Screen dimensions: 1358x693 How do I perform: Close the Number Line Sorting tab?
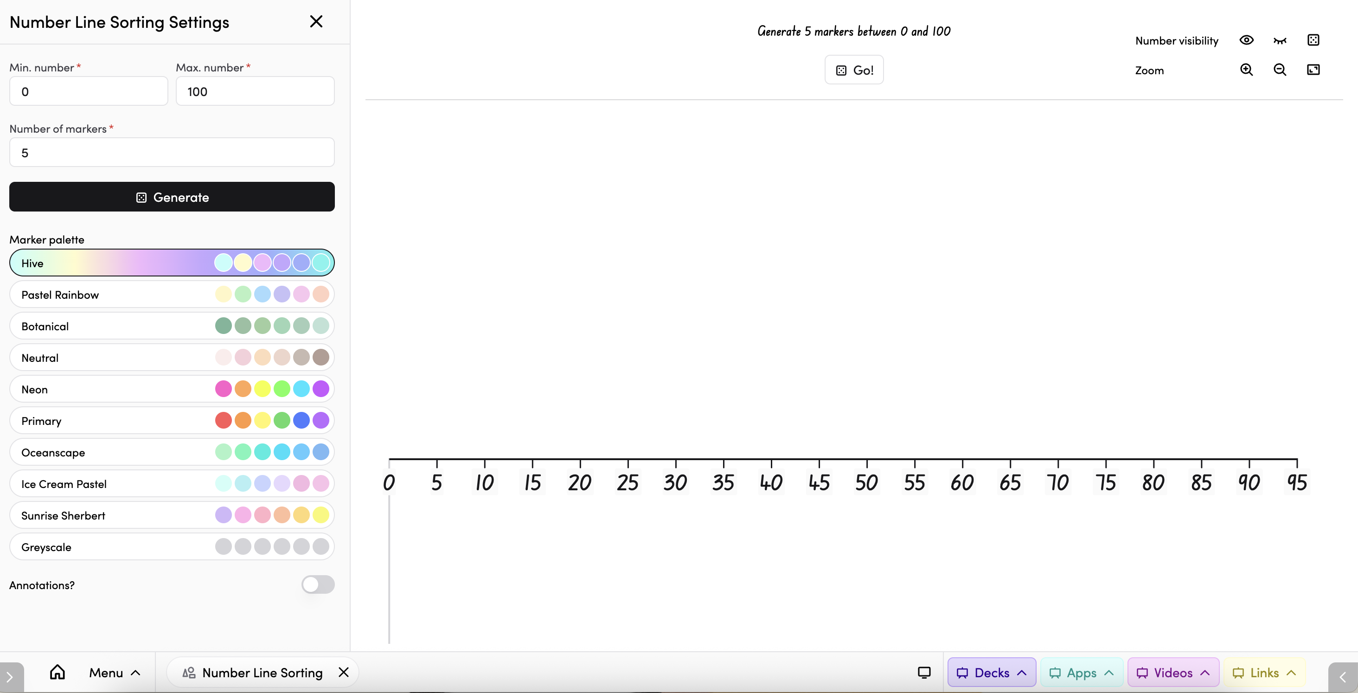(x=344, y=672)
